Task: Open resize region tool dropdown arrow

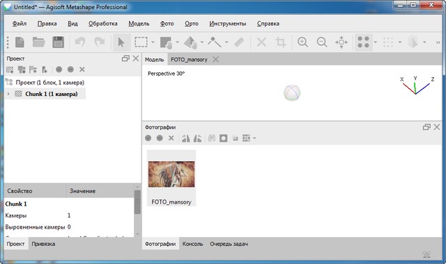Action: tap(178, 42)
